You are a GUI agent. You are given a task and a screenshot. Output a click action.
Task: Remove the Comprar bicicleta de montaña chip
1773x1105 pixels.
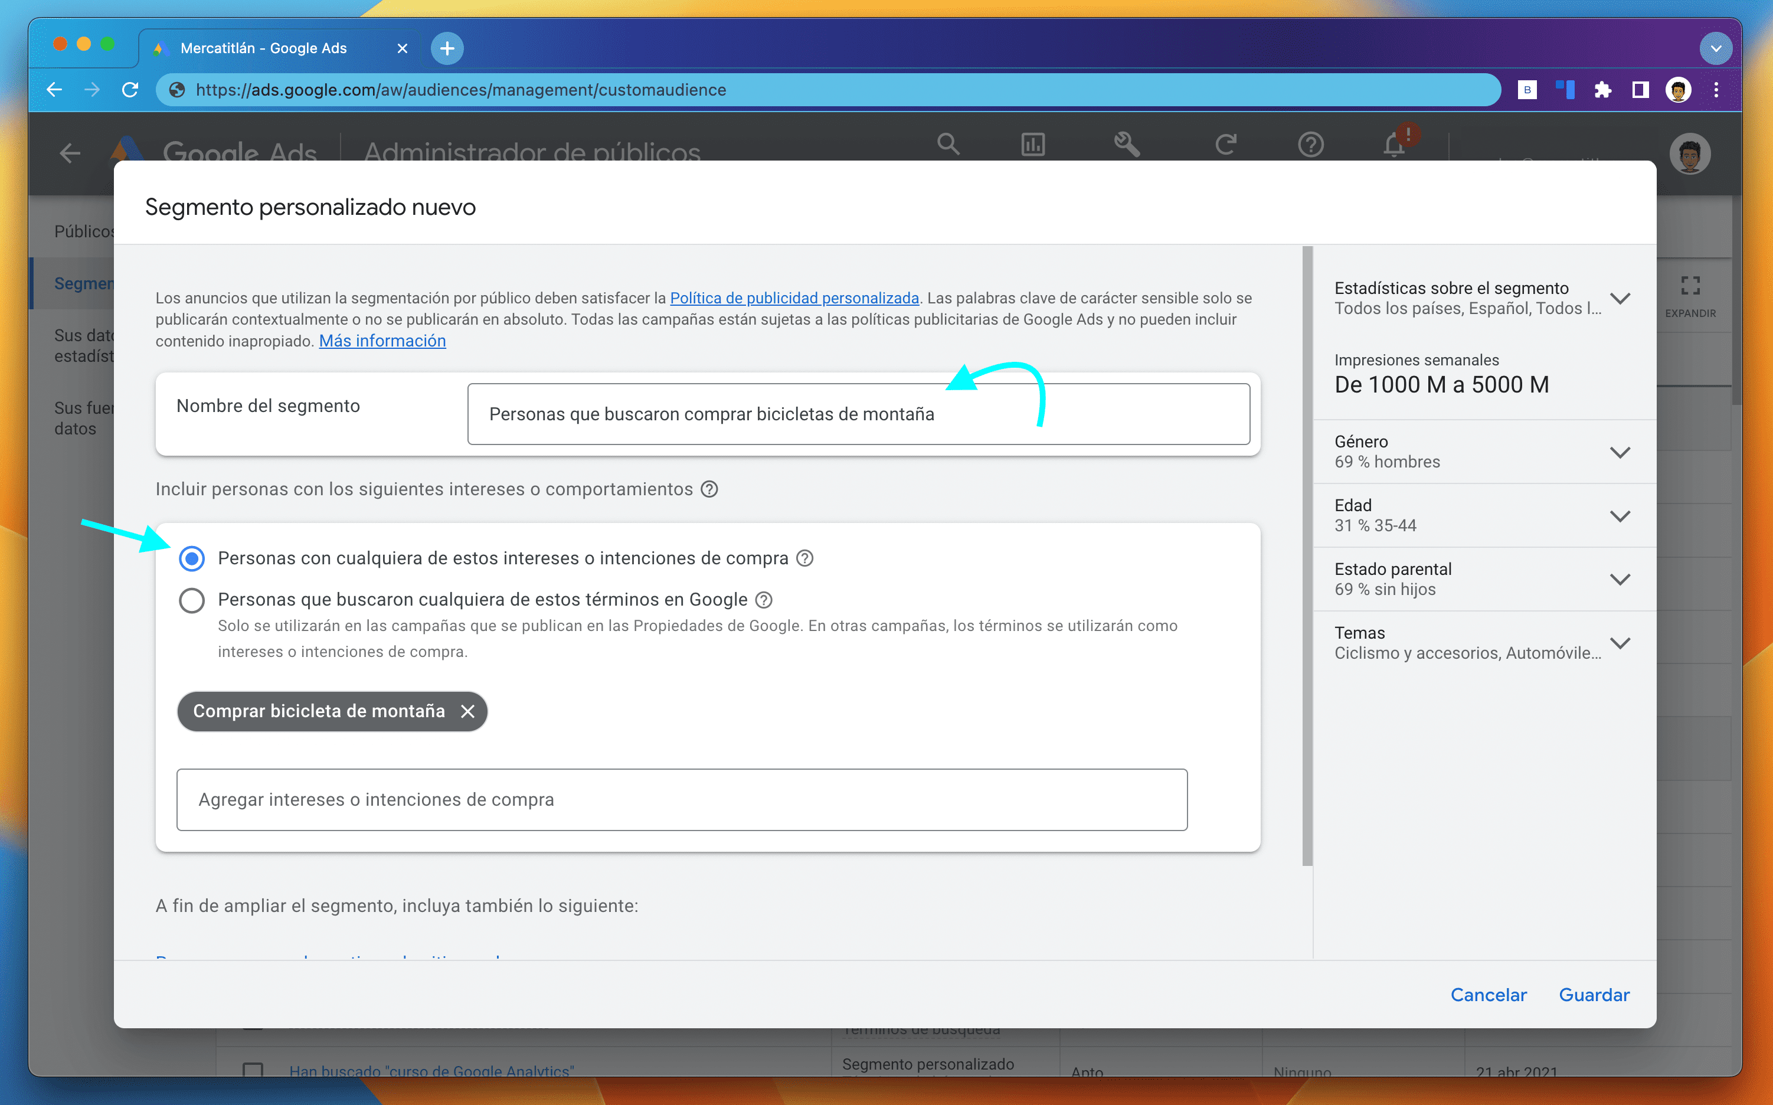[x=467, y=711]
